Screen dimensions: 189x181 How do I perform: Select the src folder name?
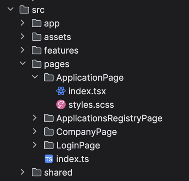coord(38,10)
